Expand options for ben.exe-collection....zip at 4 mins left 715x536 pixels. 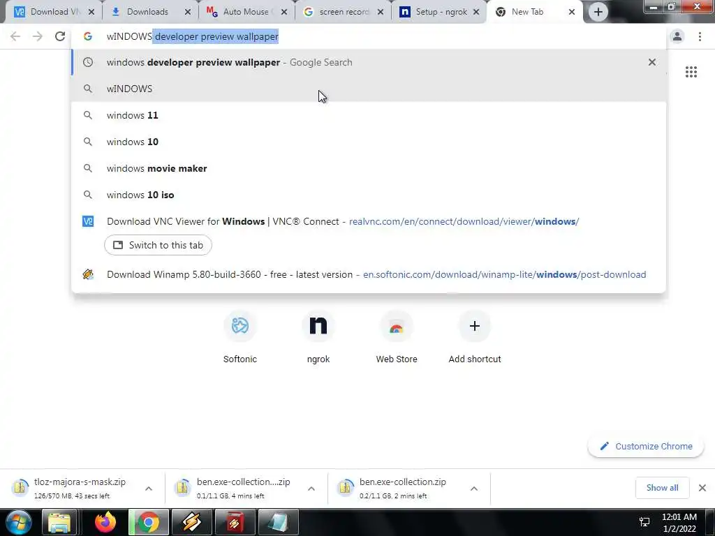tap(311, 488)
